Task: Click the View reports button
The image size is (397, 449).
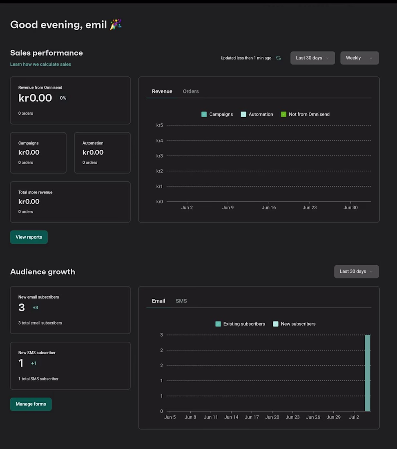Action: point(29,237)
